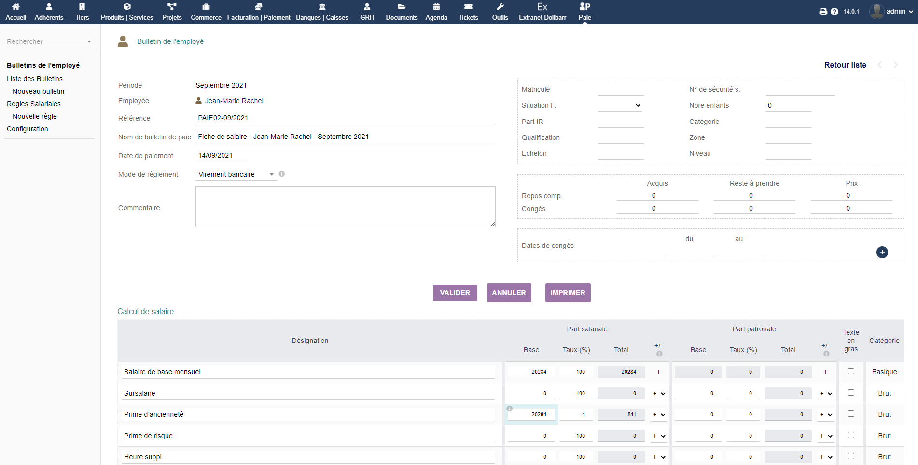918x465 pixels.
Task: Expand the Situation F. dropdown
Action: click(620, 105)
